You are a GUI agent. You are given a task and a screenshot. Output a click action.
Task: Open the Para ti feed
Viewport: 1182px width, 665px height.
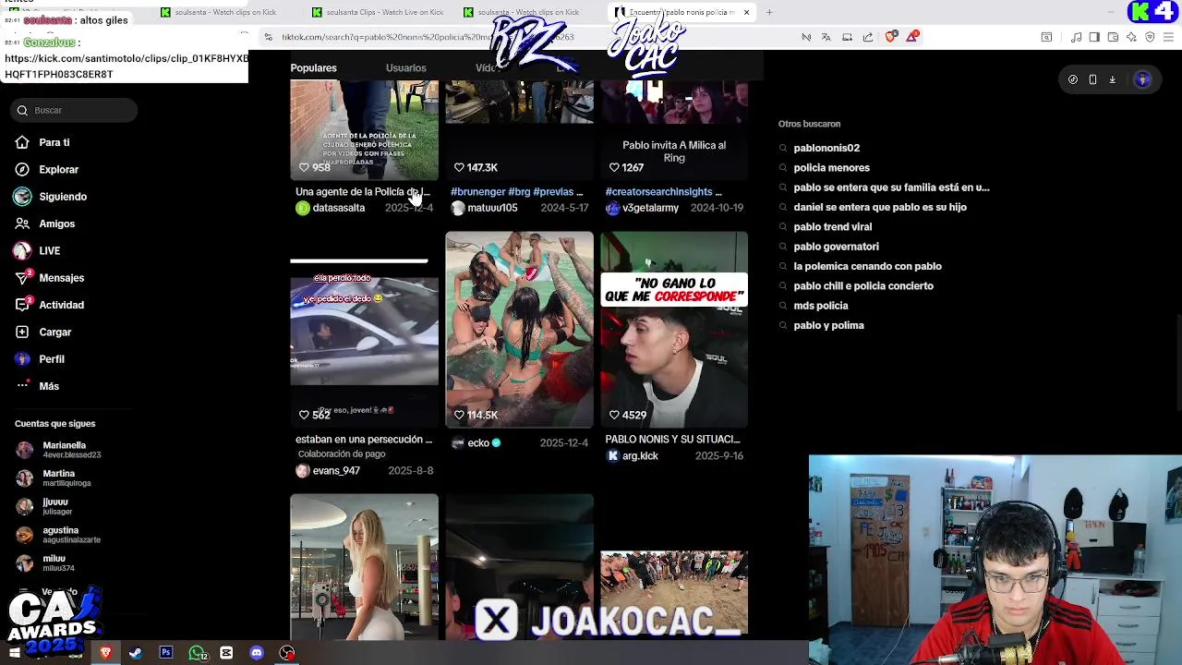(54, 142)
